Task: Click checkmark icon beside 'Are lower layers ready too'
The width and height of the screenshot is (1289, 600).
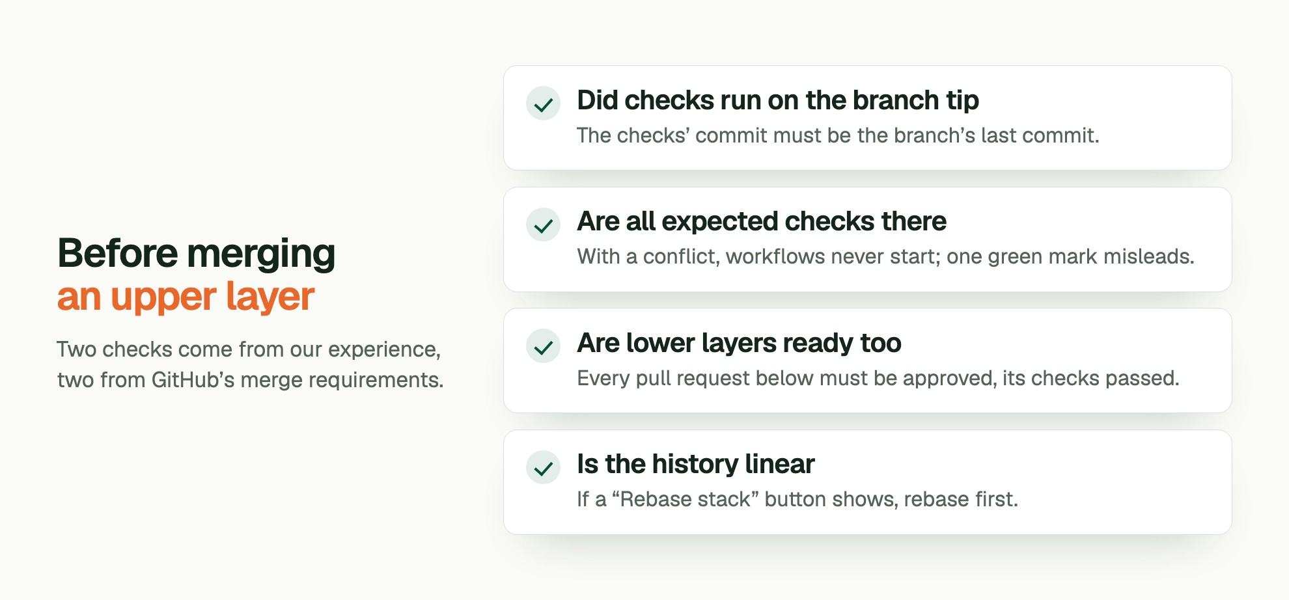Action: (x=543, y=346)
